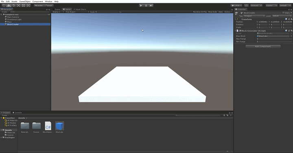This screenshot has height=153, width=293.
Task: Click the Step frame button
Action: [151, 5]
